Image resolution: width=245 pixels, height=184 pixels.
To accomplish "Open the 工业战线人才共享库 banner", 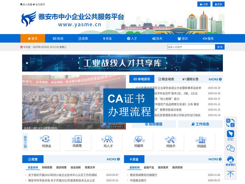I will tap(122, 63).
